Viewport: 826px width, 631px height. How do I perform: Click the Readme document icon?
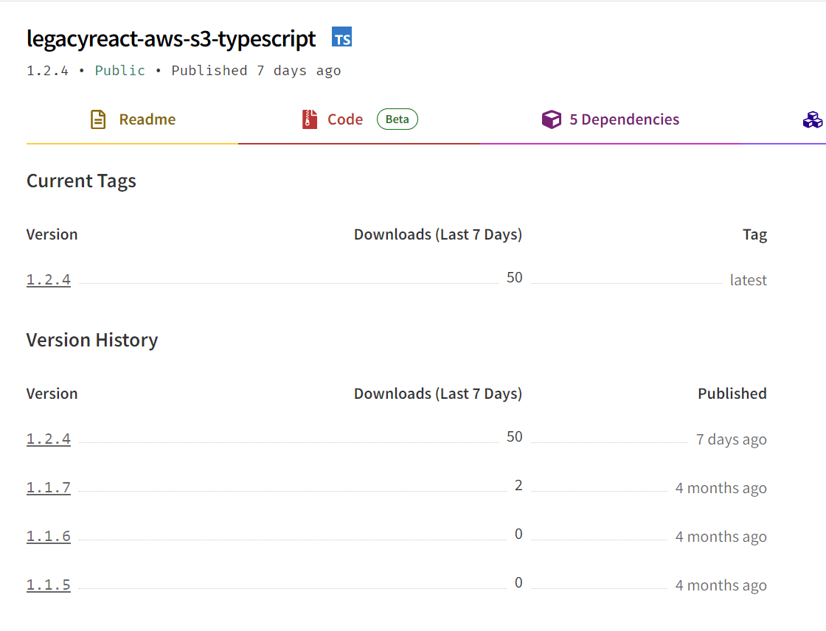tap(98, 119)
